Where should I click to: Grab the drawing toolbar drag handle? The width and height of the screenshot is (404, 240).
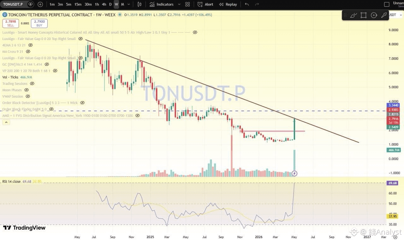click(345, 15)
